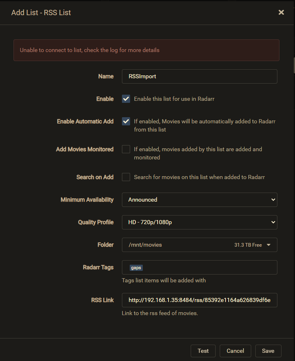Screen dimensions: 295x361
Task: Click the X to dismiss the dialog
Action: coord(281,12)
